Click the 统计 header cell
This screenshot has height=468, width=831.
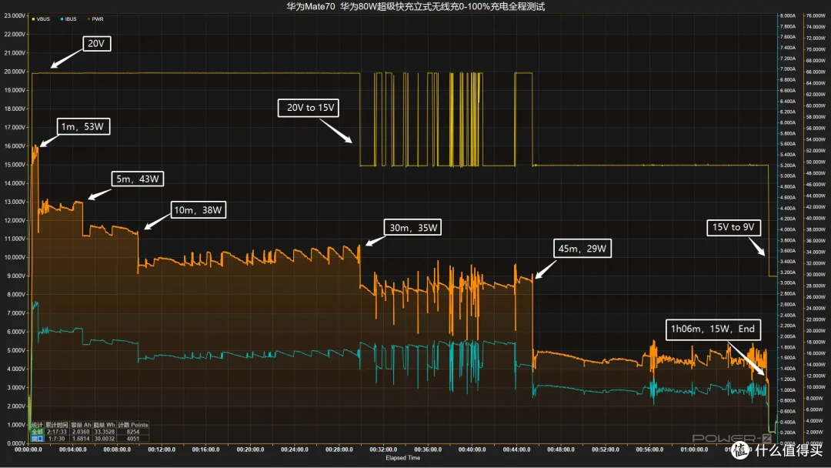click(37, 425)
